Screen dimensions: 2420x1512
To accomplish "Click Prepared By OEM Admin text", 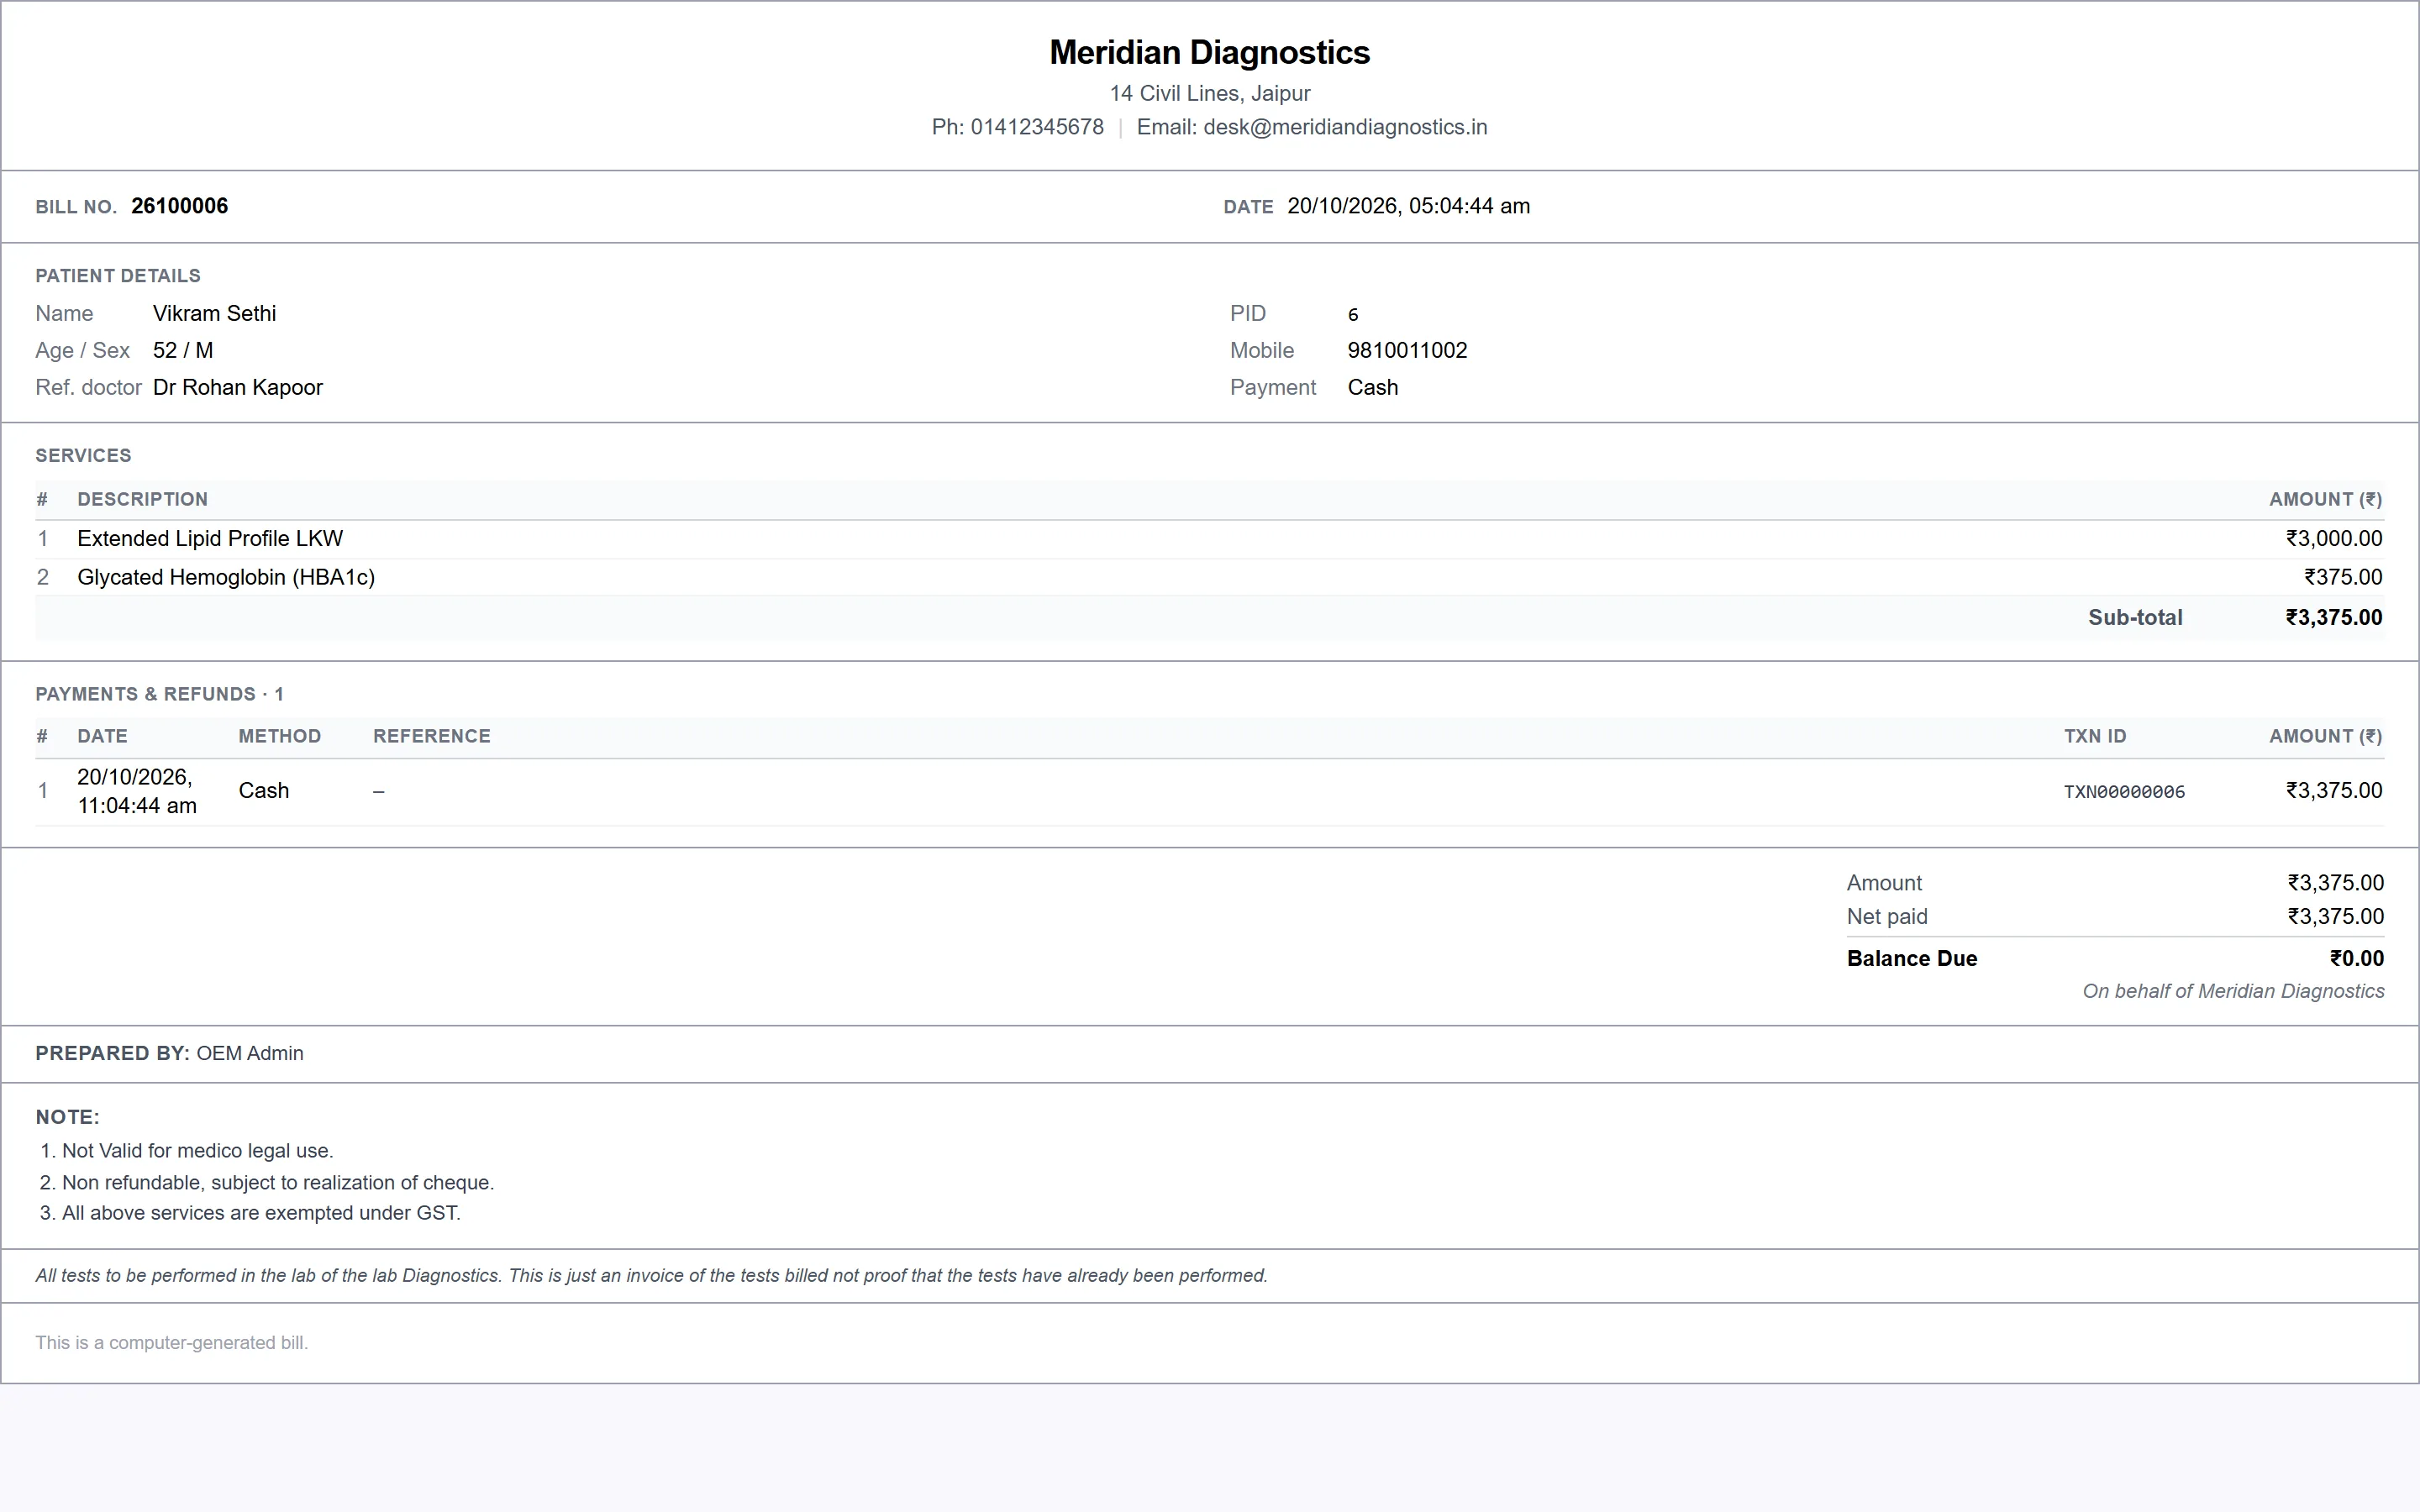I will (169, 1053).
